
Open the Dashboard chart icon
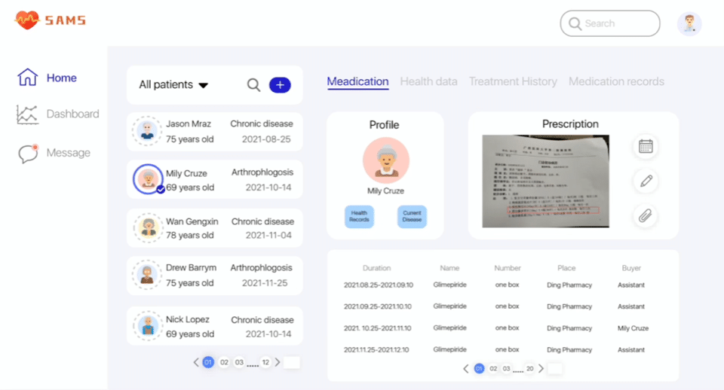[x=27, y=114]
